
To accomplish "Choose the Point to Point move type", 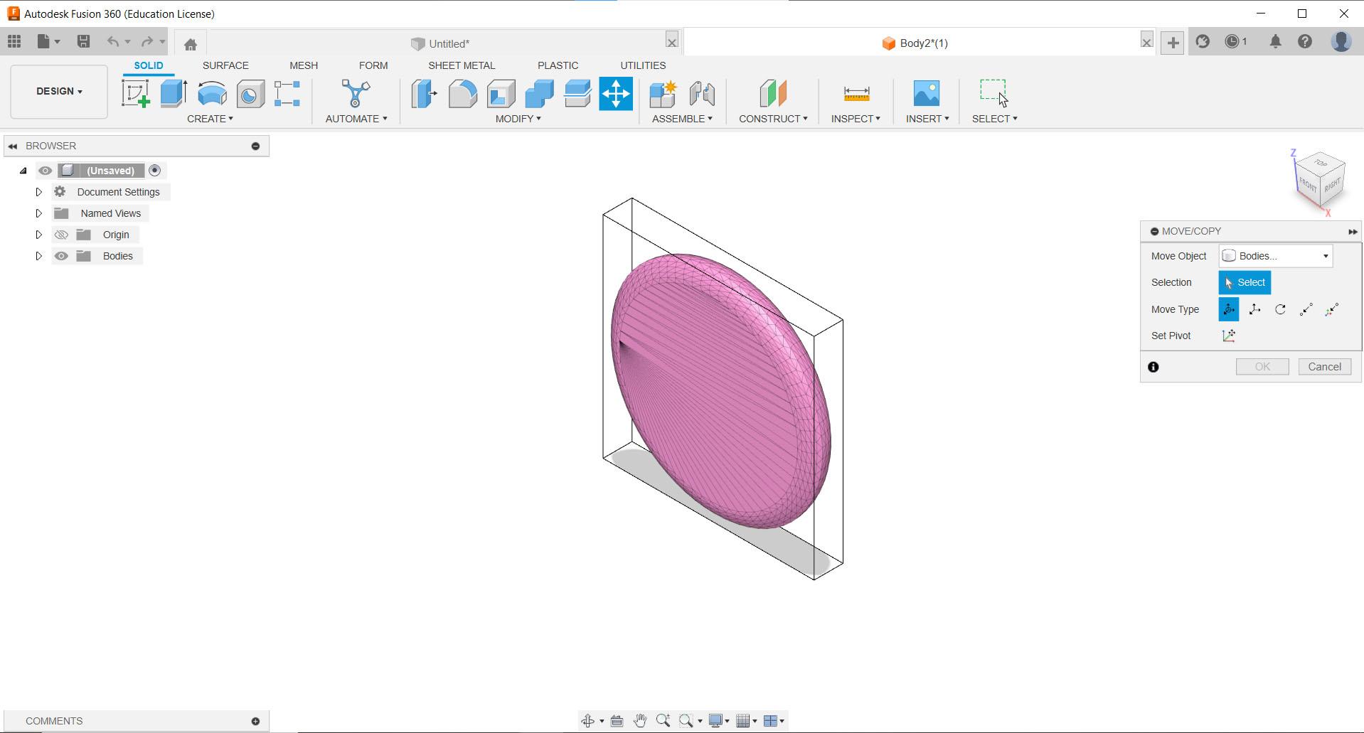I will point(1306,309).
